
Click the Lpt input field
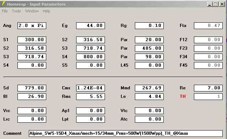coord(90,119)
